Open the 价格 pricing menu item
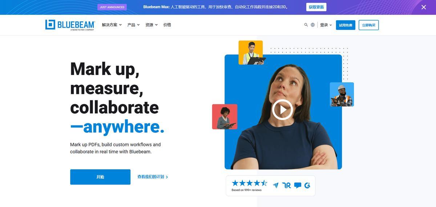Image resolution: width=436 pixels, height=207 pixels. point(167,25)
